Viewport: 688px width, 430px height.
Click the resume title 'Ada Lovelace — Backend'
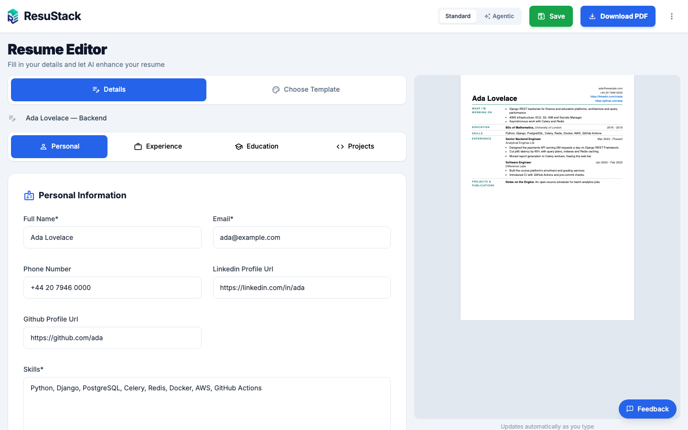coord(66,118)
